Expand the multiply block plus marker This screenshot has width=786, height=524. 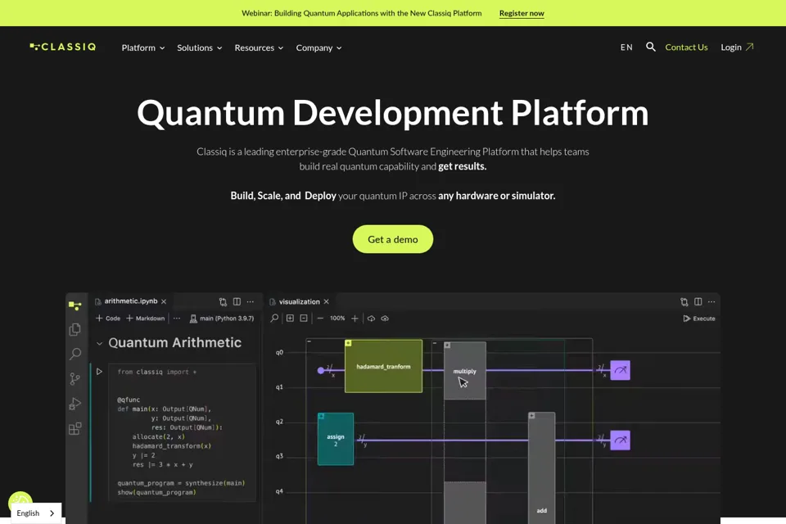447,345
